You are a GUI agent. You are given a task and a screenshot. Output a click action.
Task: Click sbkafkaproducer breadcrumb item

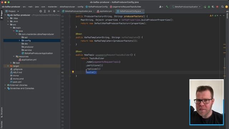(67, 7)
